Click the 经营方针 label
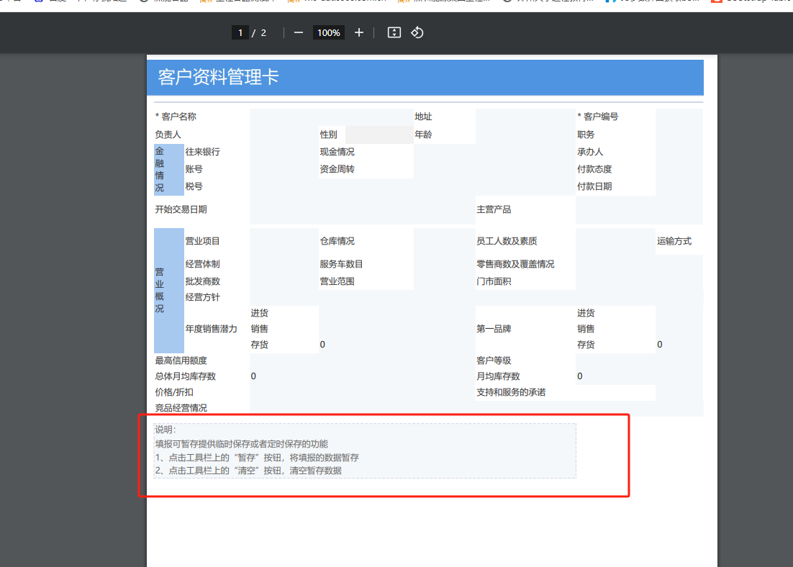The width and height of the screenshot is (793, 567). (202, 297)
